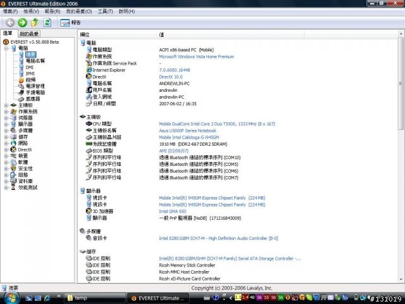Image resolution: width=405 pixels, height=304 pixels.
Task: Select the 作業系統 operating system tree node
Action: (28, 111)
